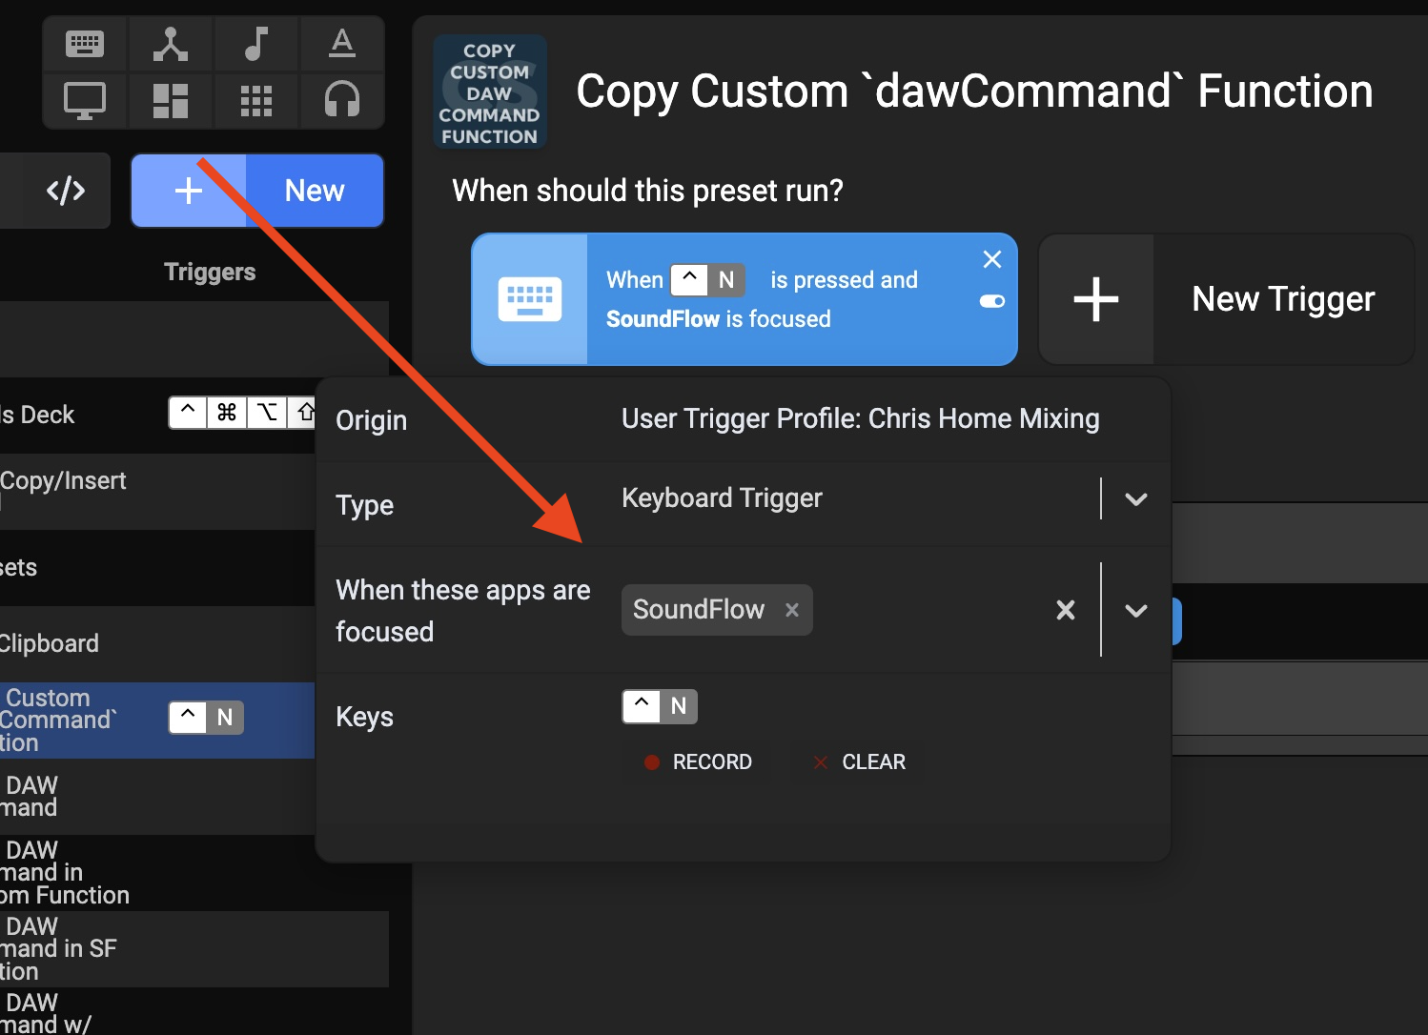Clear all focused apps selection
Viewport: 1428px width, 1035px height.
click(x=1066, y=610)
